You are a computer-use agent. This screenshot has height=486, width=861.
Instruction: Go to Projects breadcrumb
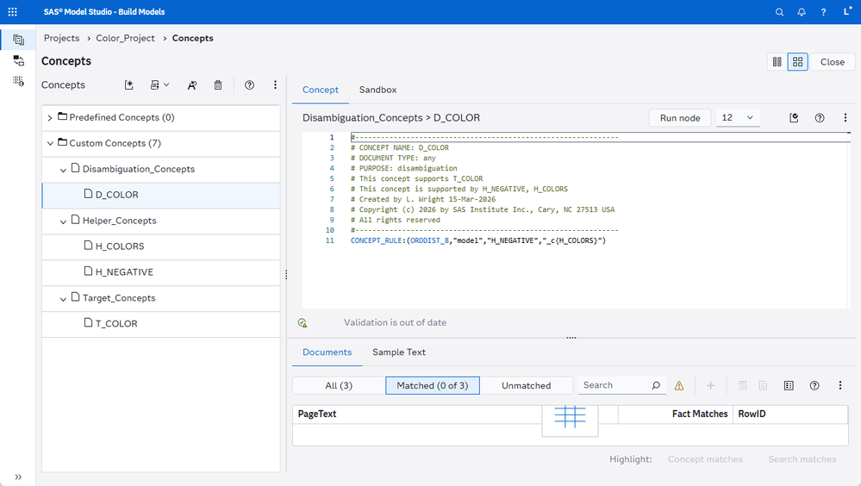point(61,38)
